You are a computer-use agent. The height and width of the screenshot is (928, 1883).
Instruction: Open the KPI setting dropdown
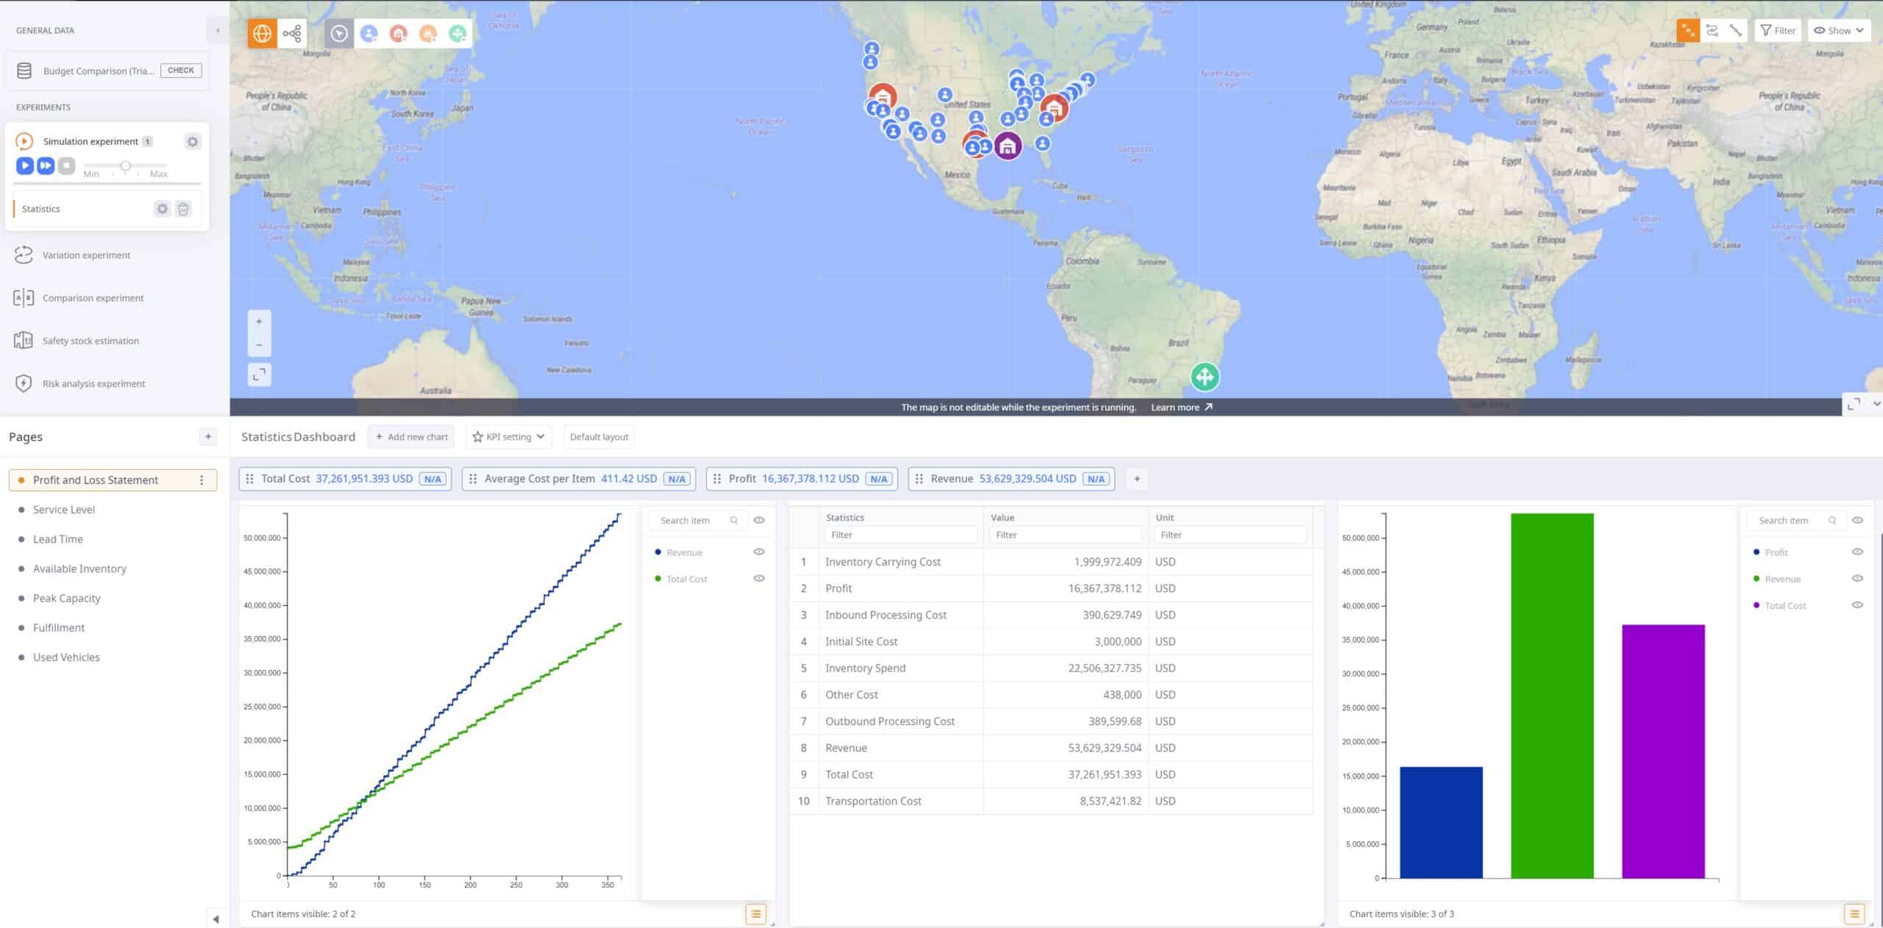(509, 437)
